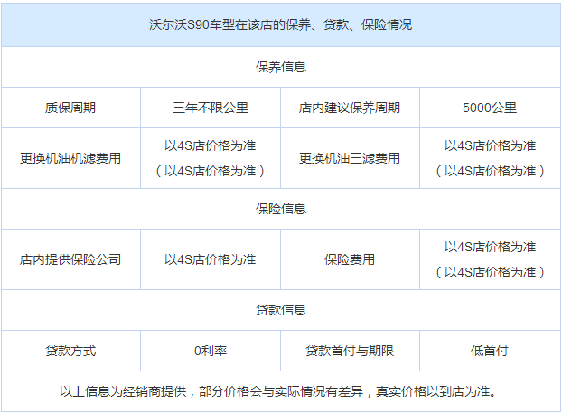Click the footer note starting 以上信息为经销商提供
The height and width of the screenshot is (413, 562).
[x=278, y=391]
